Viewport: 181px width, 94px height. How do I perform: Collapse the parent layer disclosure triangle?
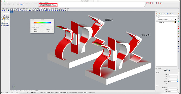click(x=157, y=20)
